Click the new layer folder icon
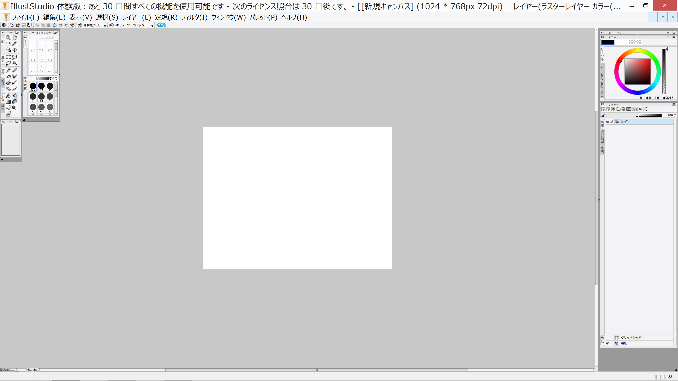Viewport: 678px width, 381px height. 618,109
